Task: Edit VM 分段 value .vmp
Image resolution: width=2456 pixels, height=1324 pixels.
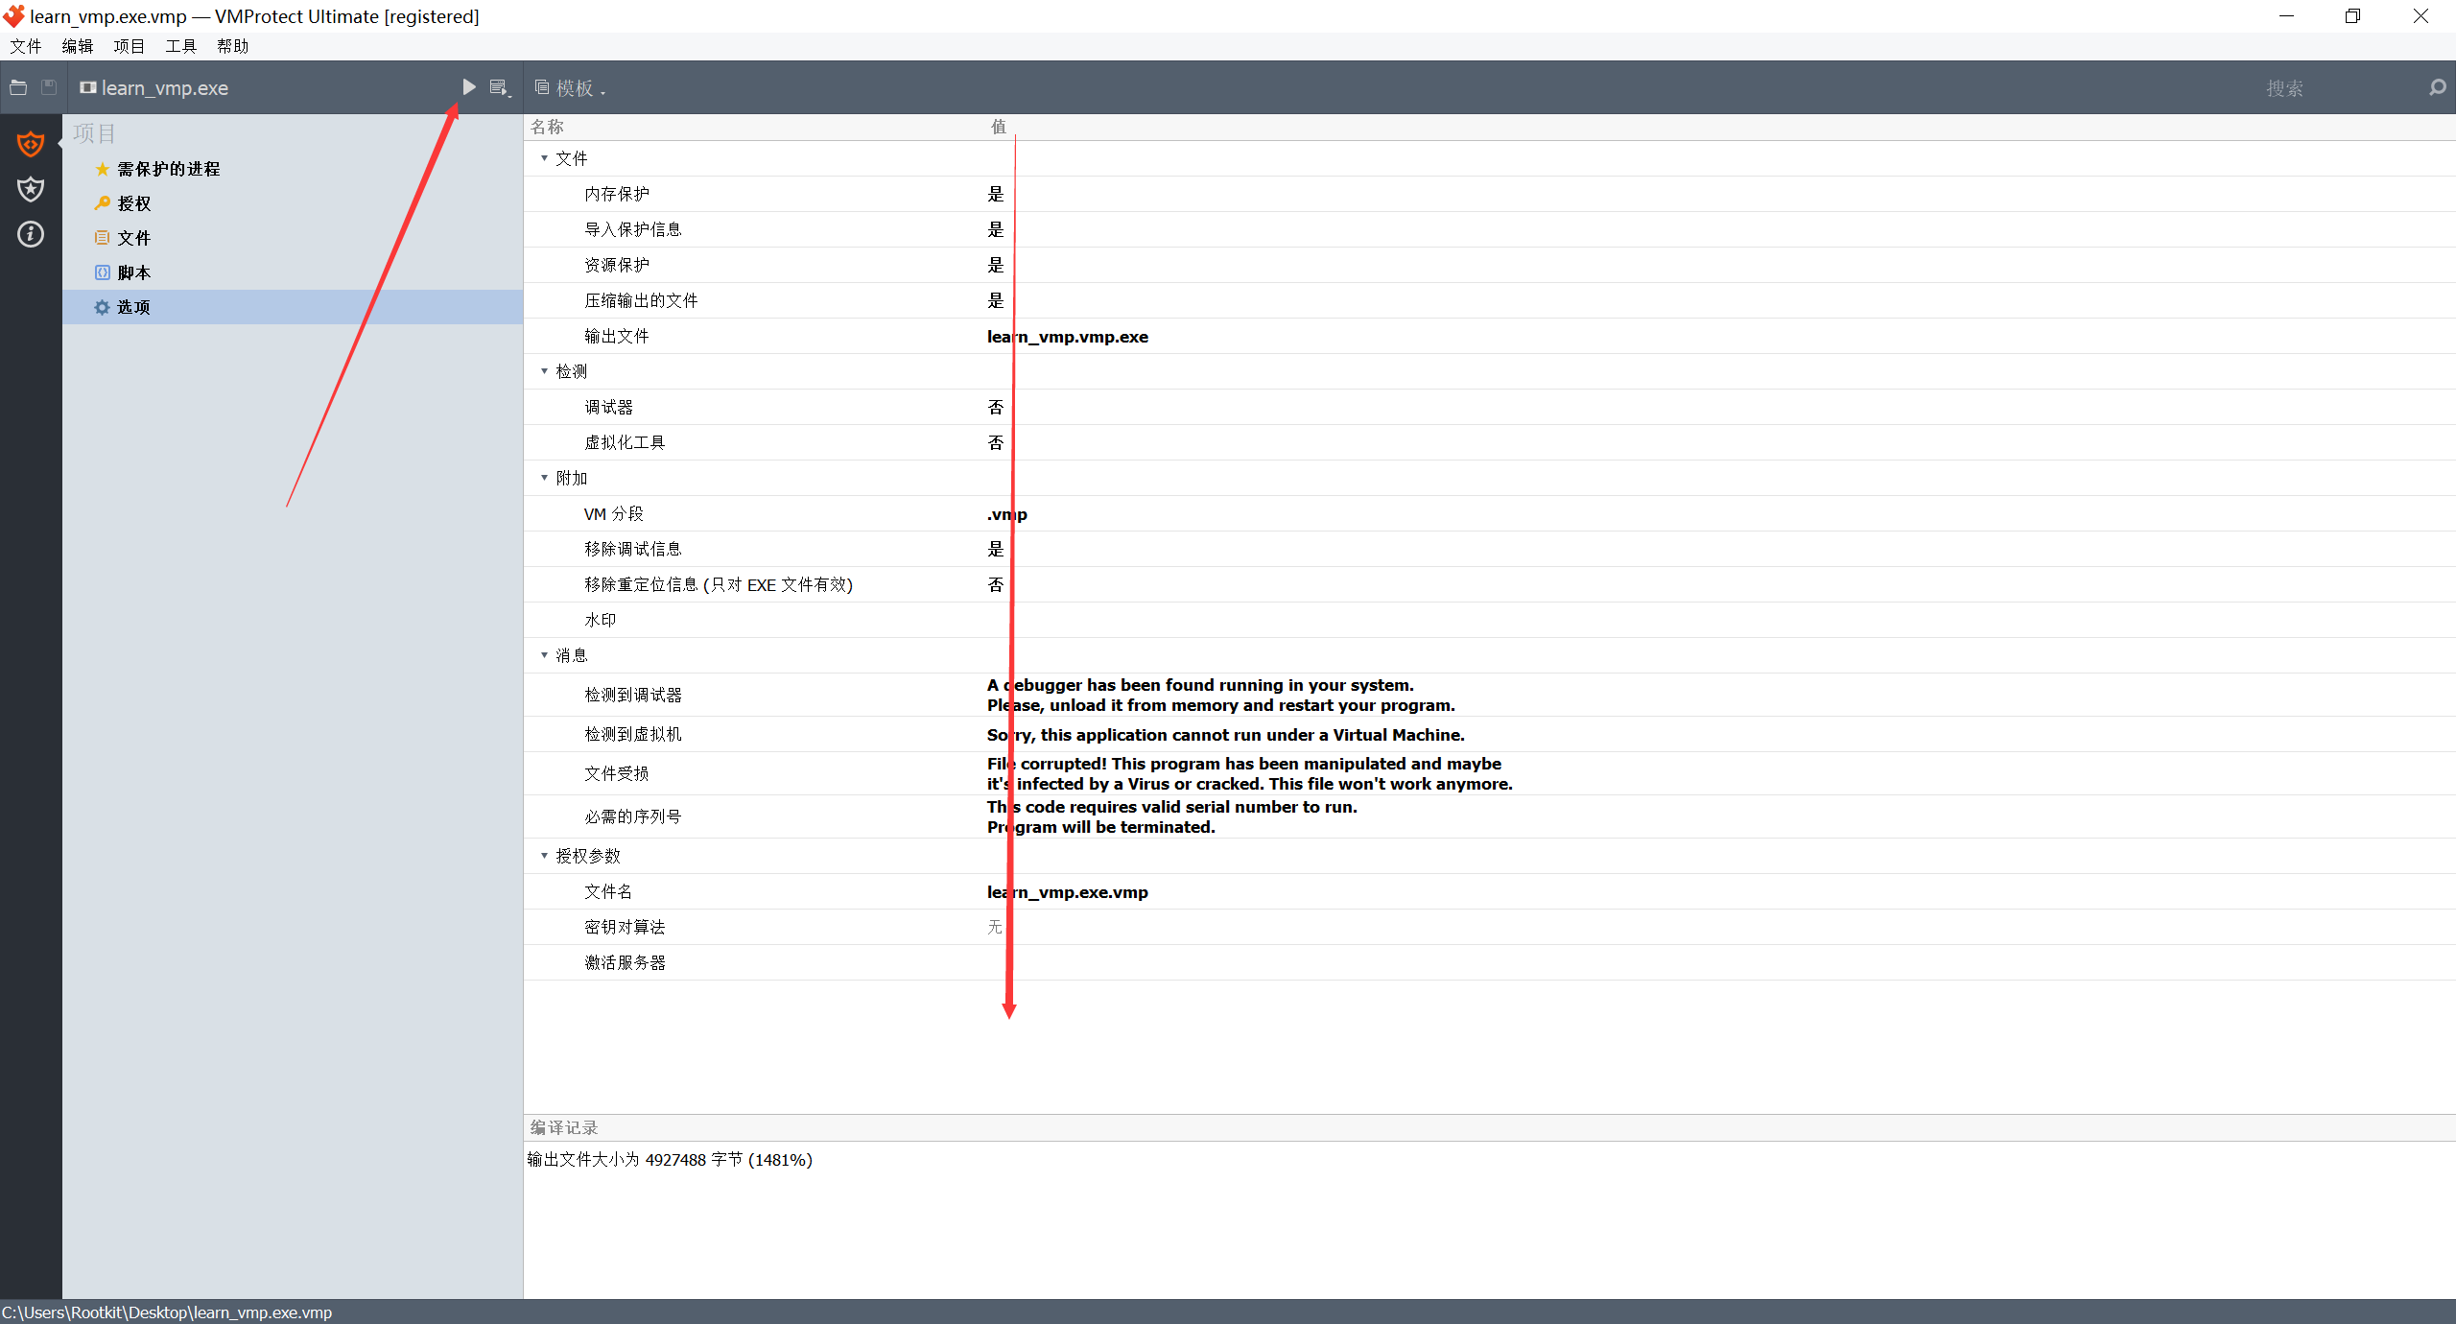Action: click(1007, 514)
